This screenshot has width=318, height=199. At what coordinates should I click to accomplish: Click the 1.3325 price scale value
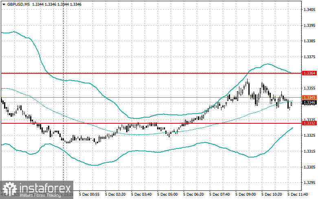point(309,136)
